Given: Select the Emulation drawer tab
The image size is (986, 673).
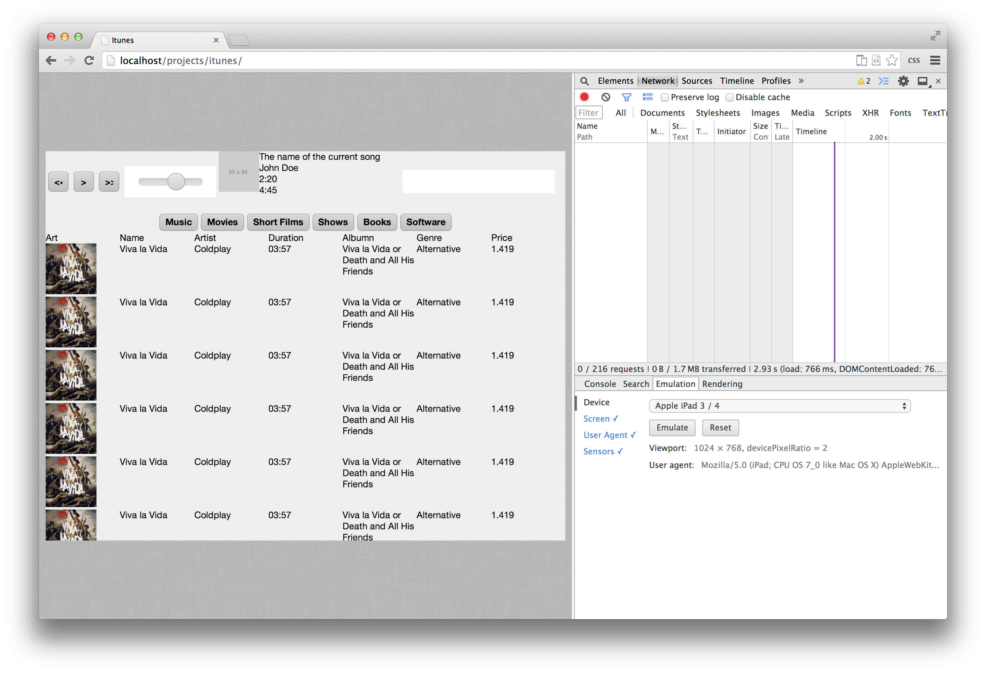Looking at the screenshot, I should [675, 384].
